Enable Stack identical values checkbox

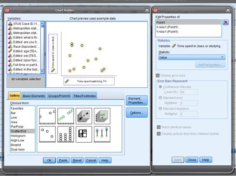coord(158,127)
